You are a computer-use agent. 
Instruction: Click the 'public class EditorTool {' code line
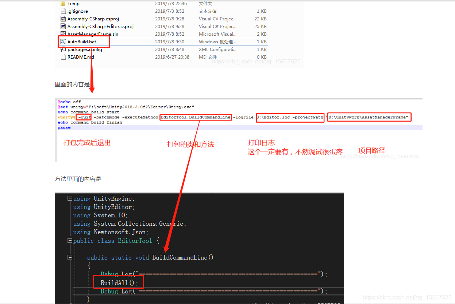pos(116,241)
